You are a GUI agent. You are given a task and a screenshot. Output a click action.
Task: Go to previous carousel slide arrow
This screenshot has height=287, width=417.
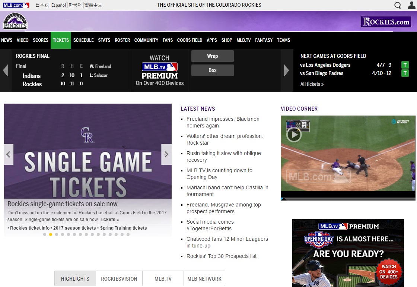(9, 154)
